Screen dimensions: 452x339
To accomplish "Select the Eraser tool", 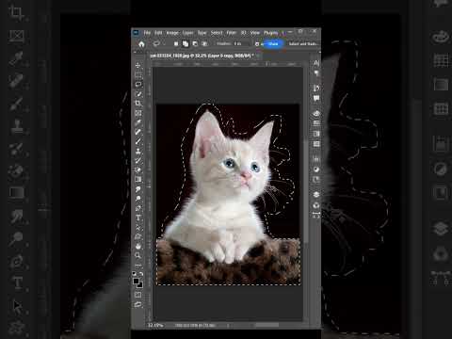I will [x=138, y=169].
